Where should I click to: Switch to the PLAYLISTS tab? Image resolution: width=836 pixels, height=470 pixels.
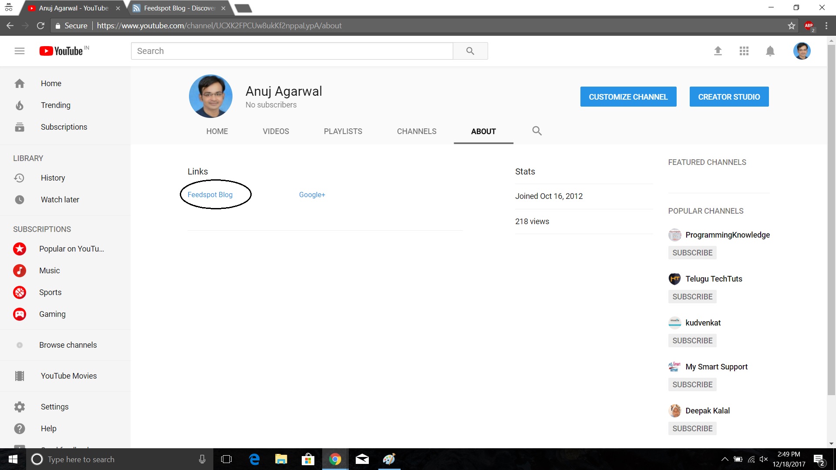point(343,131)
